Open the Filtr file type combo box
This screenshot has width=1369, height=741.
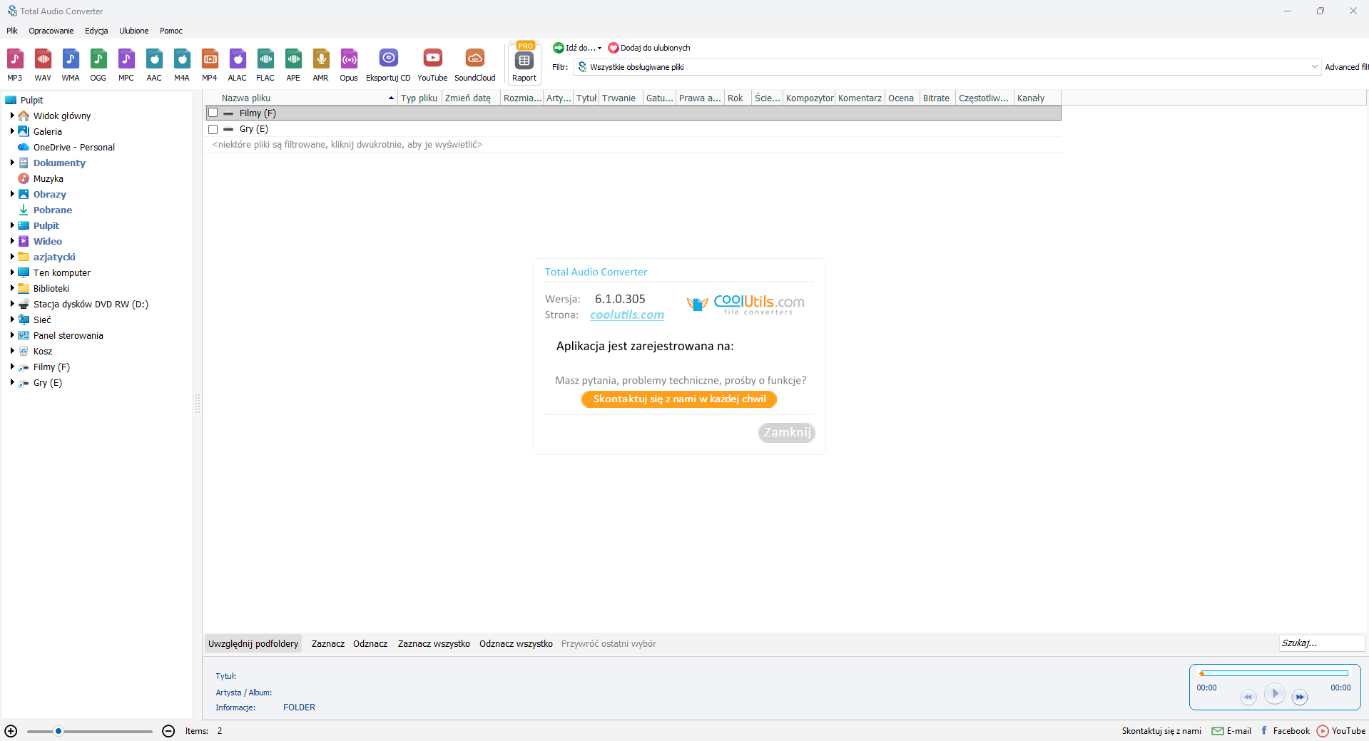click(x=947, y=67)
